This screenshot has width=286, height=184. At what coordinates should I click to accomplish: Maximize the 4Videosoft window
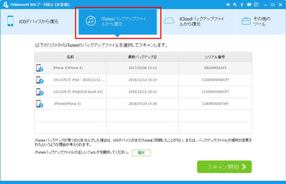273,5
